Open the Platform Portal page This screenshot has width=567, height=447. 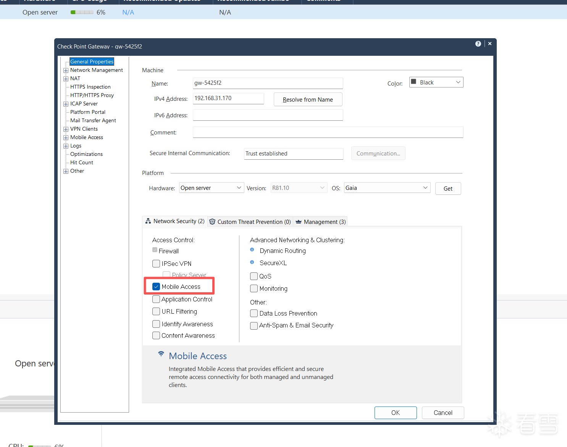(x=88, y=112)
